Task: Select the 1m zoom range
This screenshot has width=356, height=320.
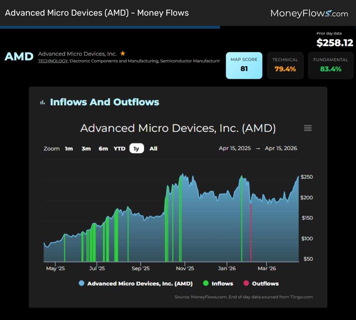Action: pos(69,149)
